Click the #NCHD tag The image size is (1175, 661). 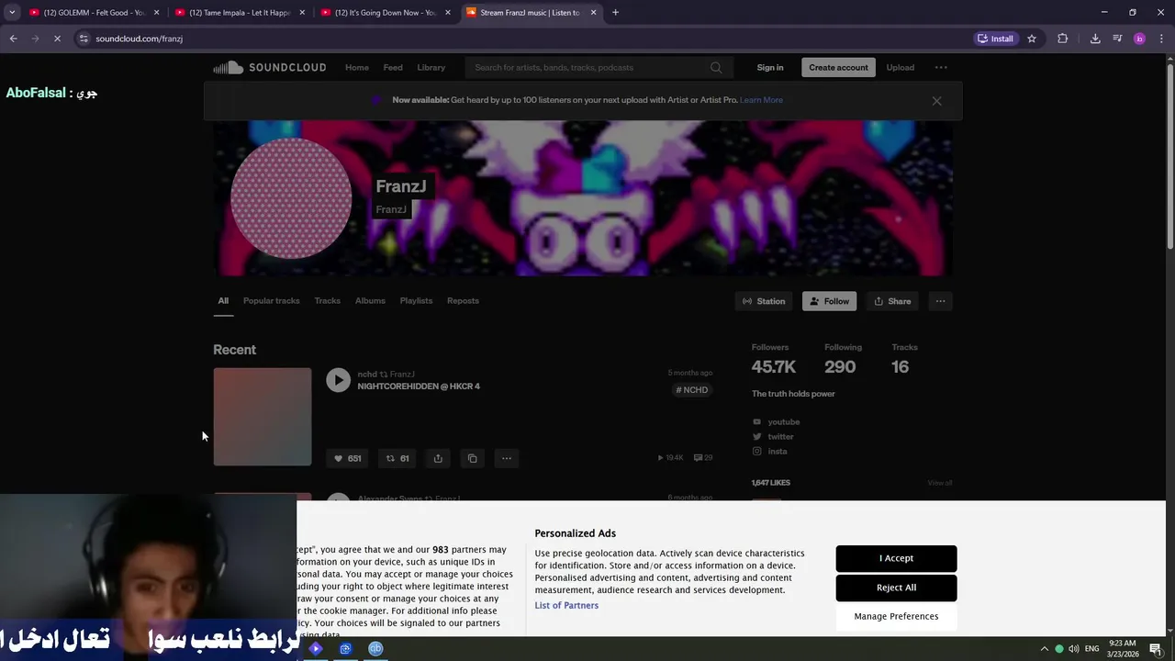(x=692, y=390)
